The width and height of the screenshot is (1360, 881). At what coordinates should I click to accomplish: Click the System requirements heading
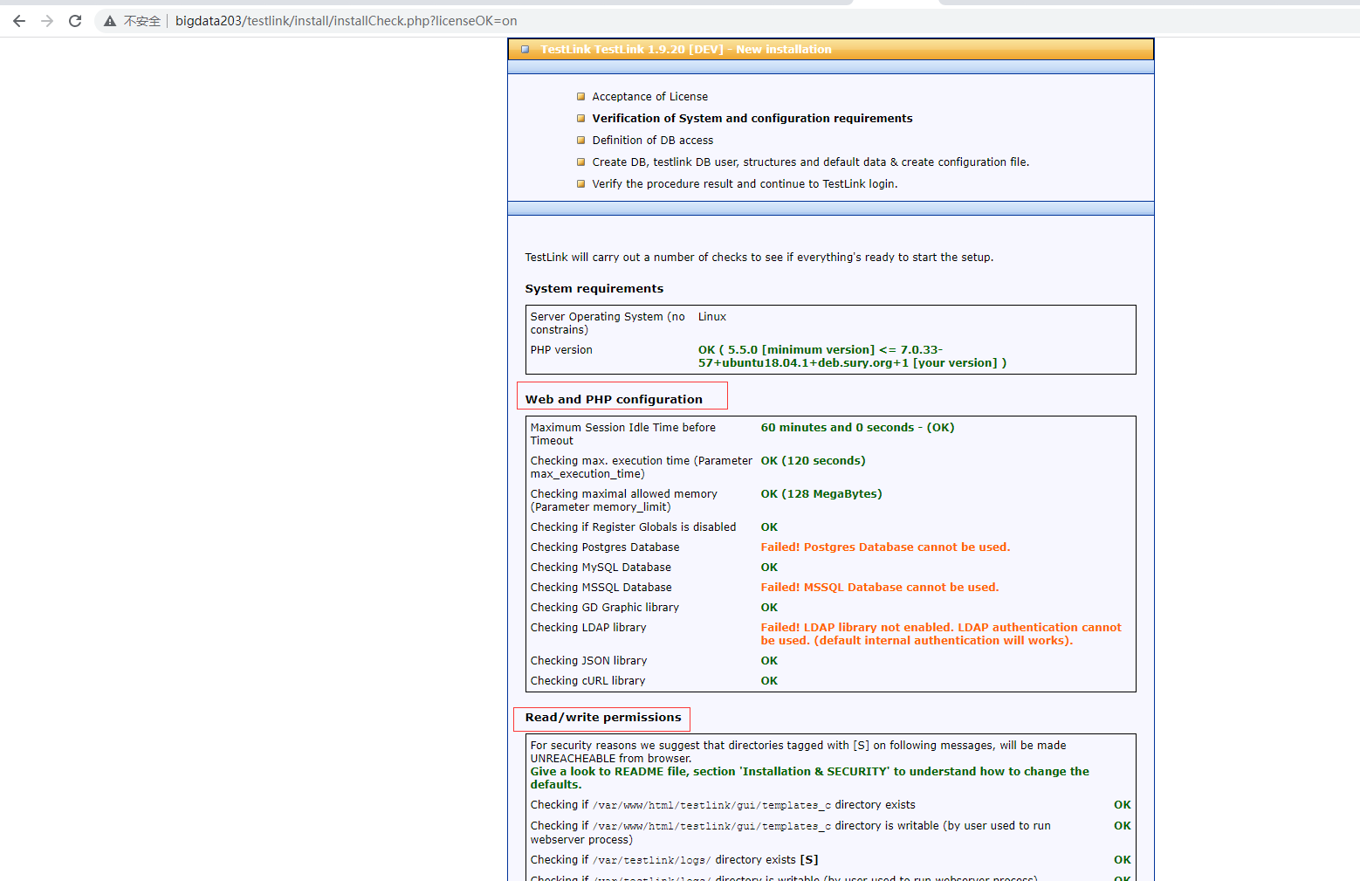pyautogui.click(x=594, y=289)
